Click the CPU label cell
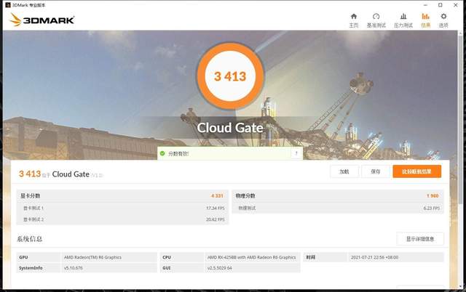The image size is (466, 292). [x=181, y=257]
